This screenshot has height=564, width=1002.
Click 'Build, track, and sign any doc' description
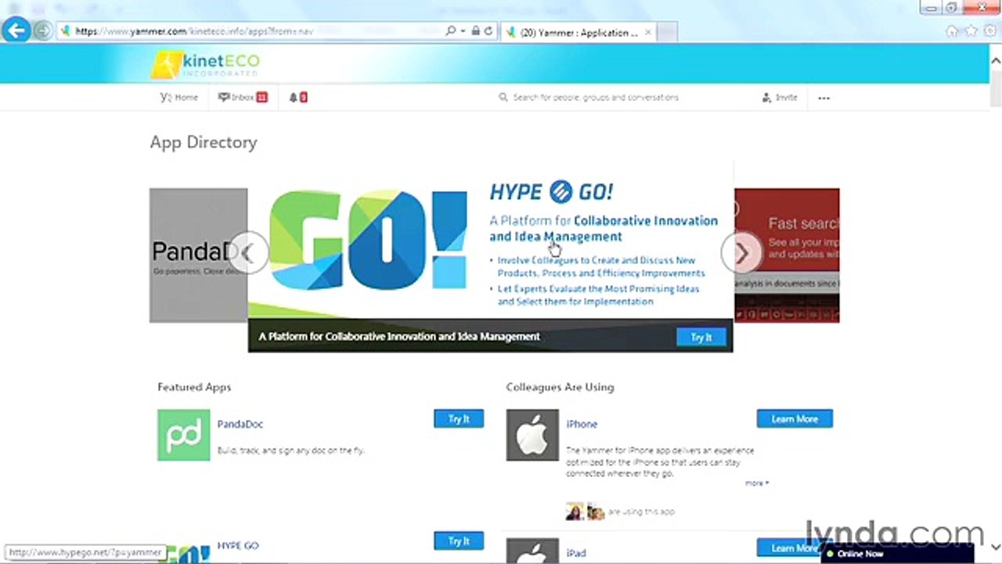coord(291,450)
